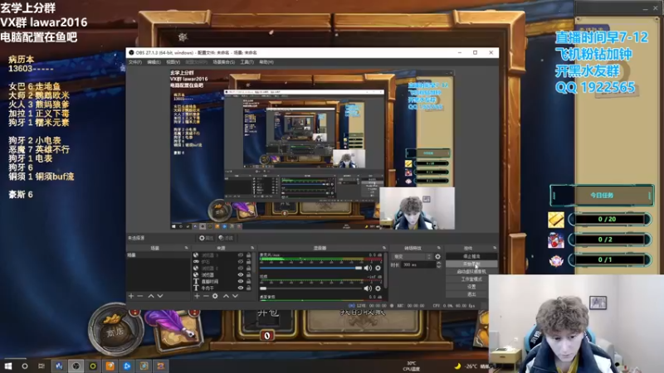Toggle lock on 直播时间 source
The image size is (664, 373).
click(x=248, y=281)
